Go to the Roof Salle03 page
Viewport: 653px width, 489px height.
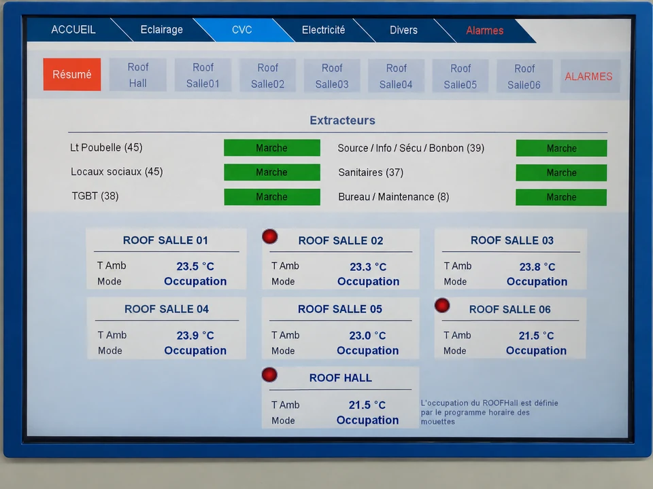coord(332,75)
